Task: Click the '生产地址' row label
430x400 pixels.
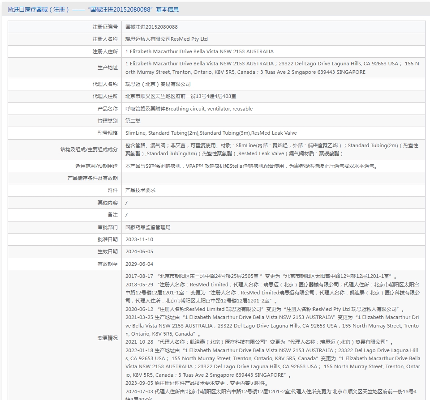Action: click(x=107, y=68)
